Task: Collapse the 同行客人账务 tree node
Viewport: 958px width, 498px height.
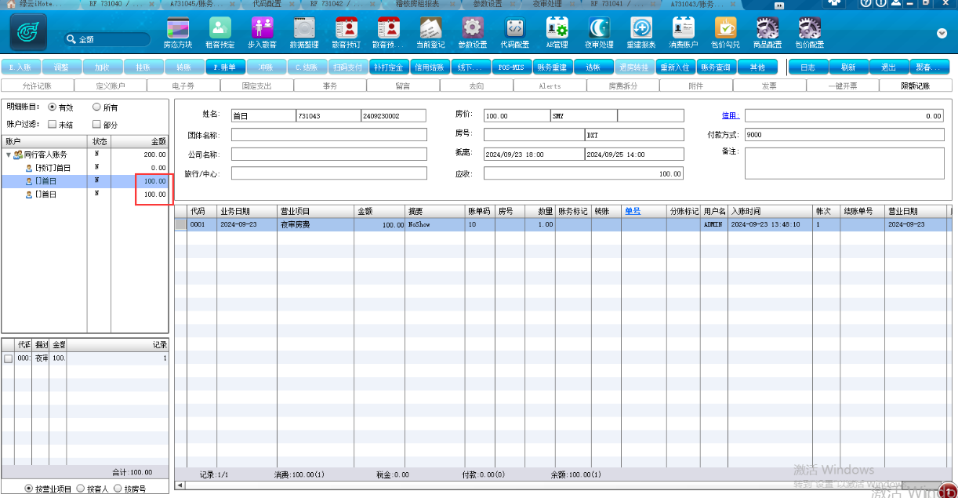Action: 8,155
